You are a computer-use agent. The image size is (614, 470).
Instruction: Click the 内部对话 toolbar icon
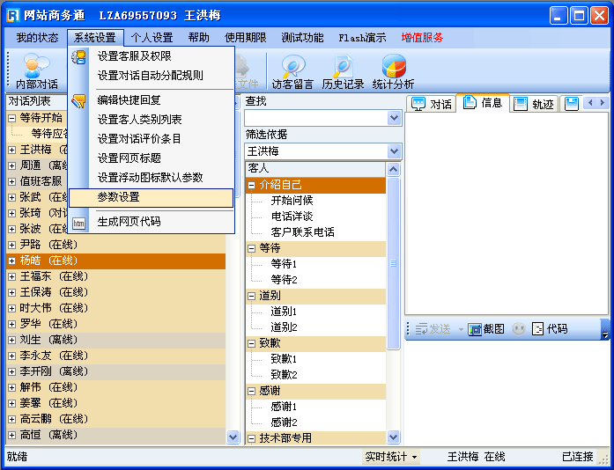(x=36, y=67)
